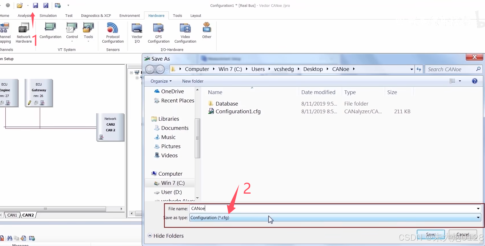
Task: Select the CAN2 Network block
Action: click(111, 127)
